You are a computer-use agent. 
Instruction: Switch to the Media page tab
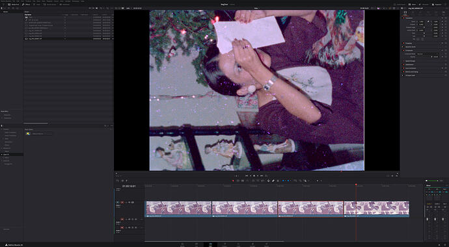point(182,244)
